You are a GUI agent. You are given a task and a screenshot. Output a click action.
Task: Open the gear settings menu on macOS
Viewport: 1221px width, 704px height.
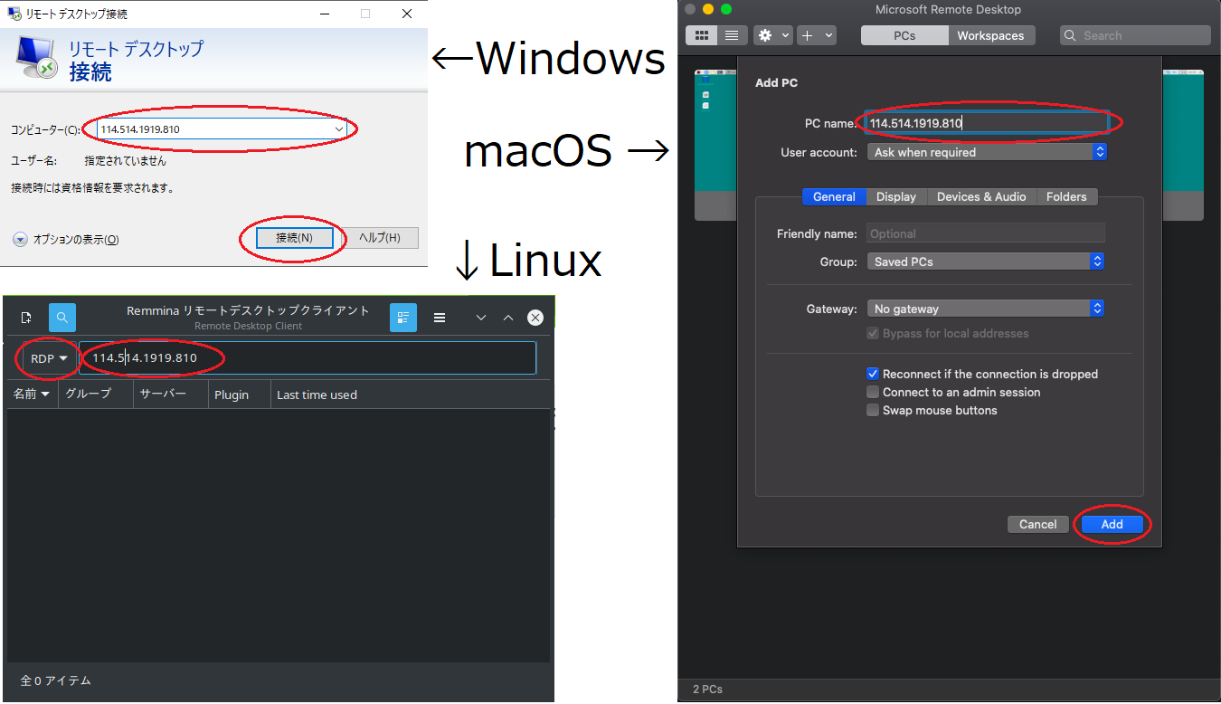(766, 35)
